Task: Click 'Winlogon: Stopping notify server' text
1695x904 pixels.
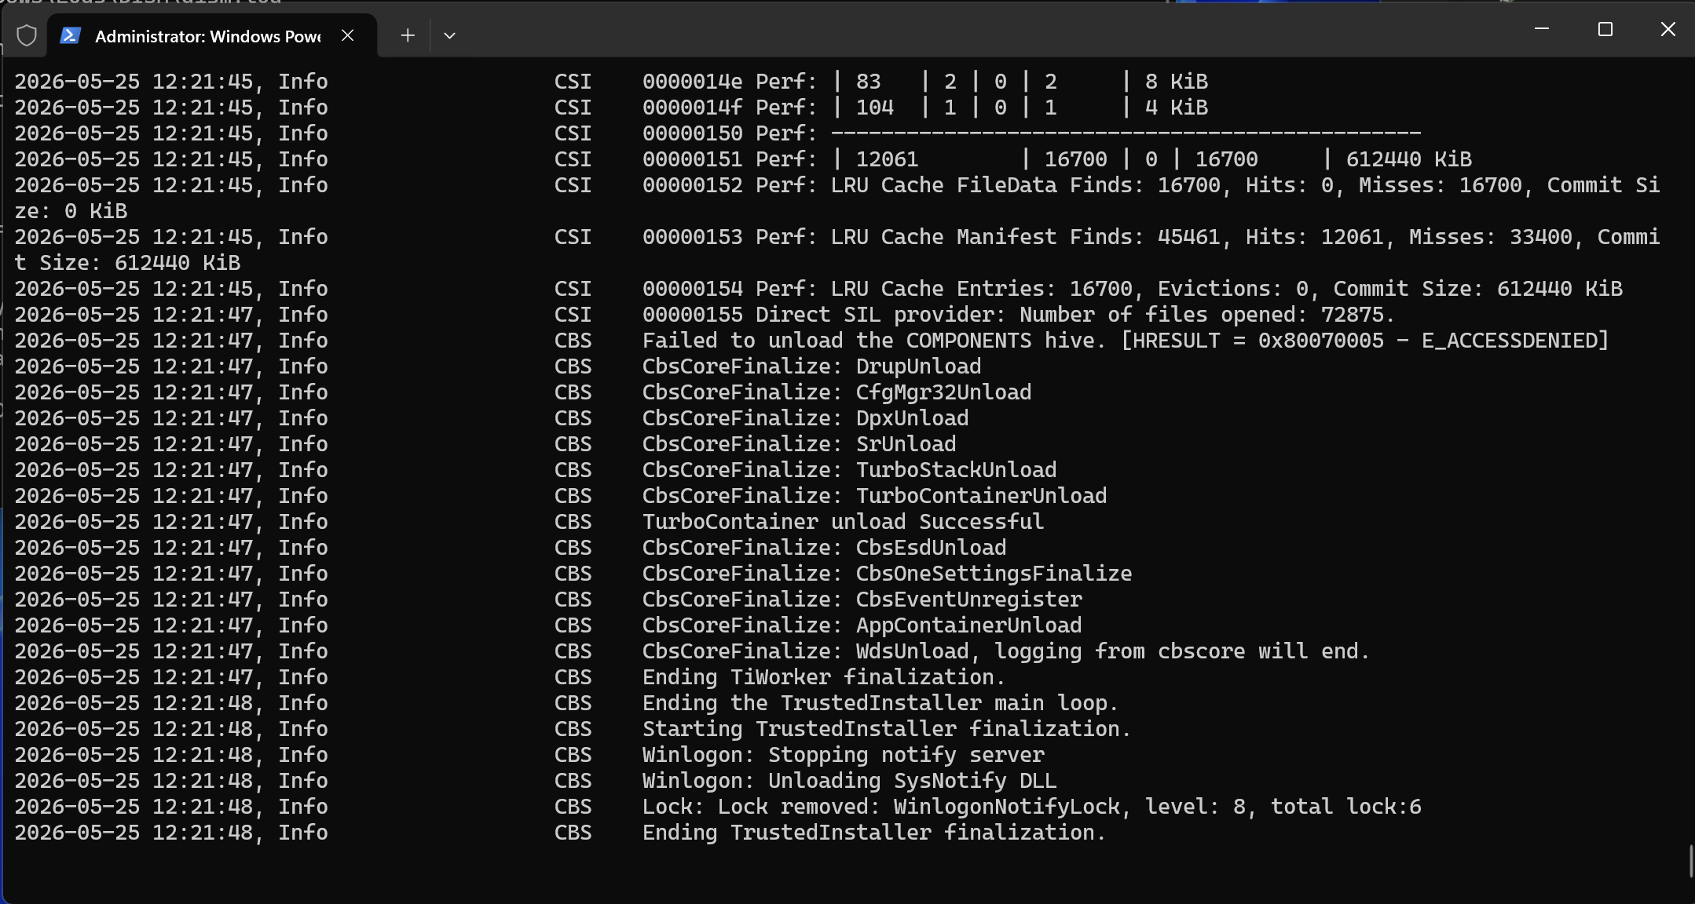Action: pyautogui.click(x=844, y=755)
